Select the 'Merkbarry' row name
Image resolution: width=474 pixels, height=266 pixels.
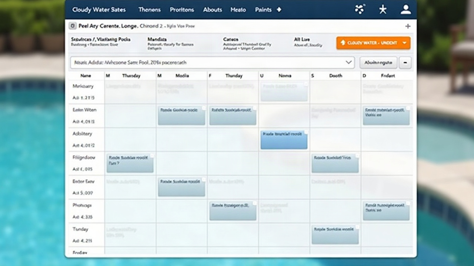click(x=83, y=86)
